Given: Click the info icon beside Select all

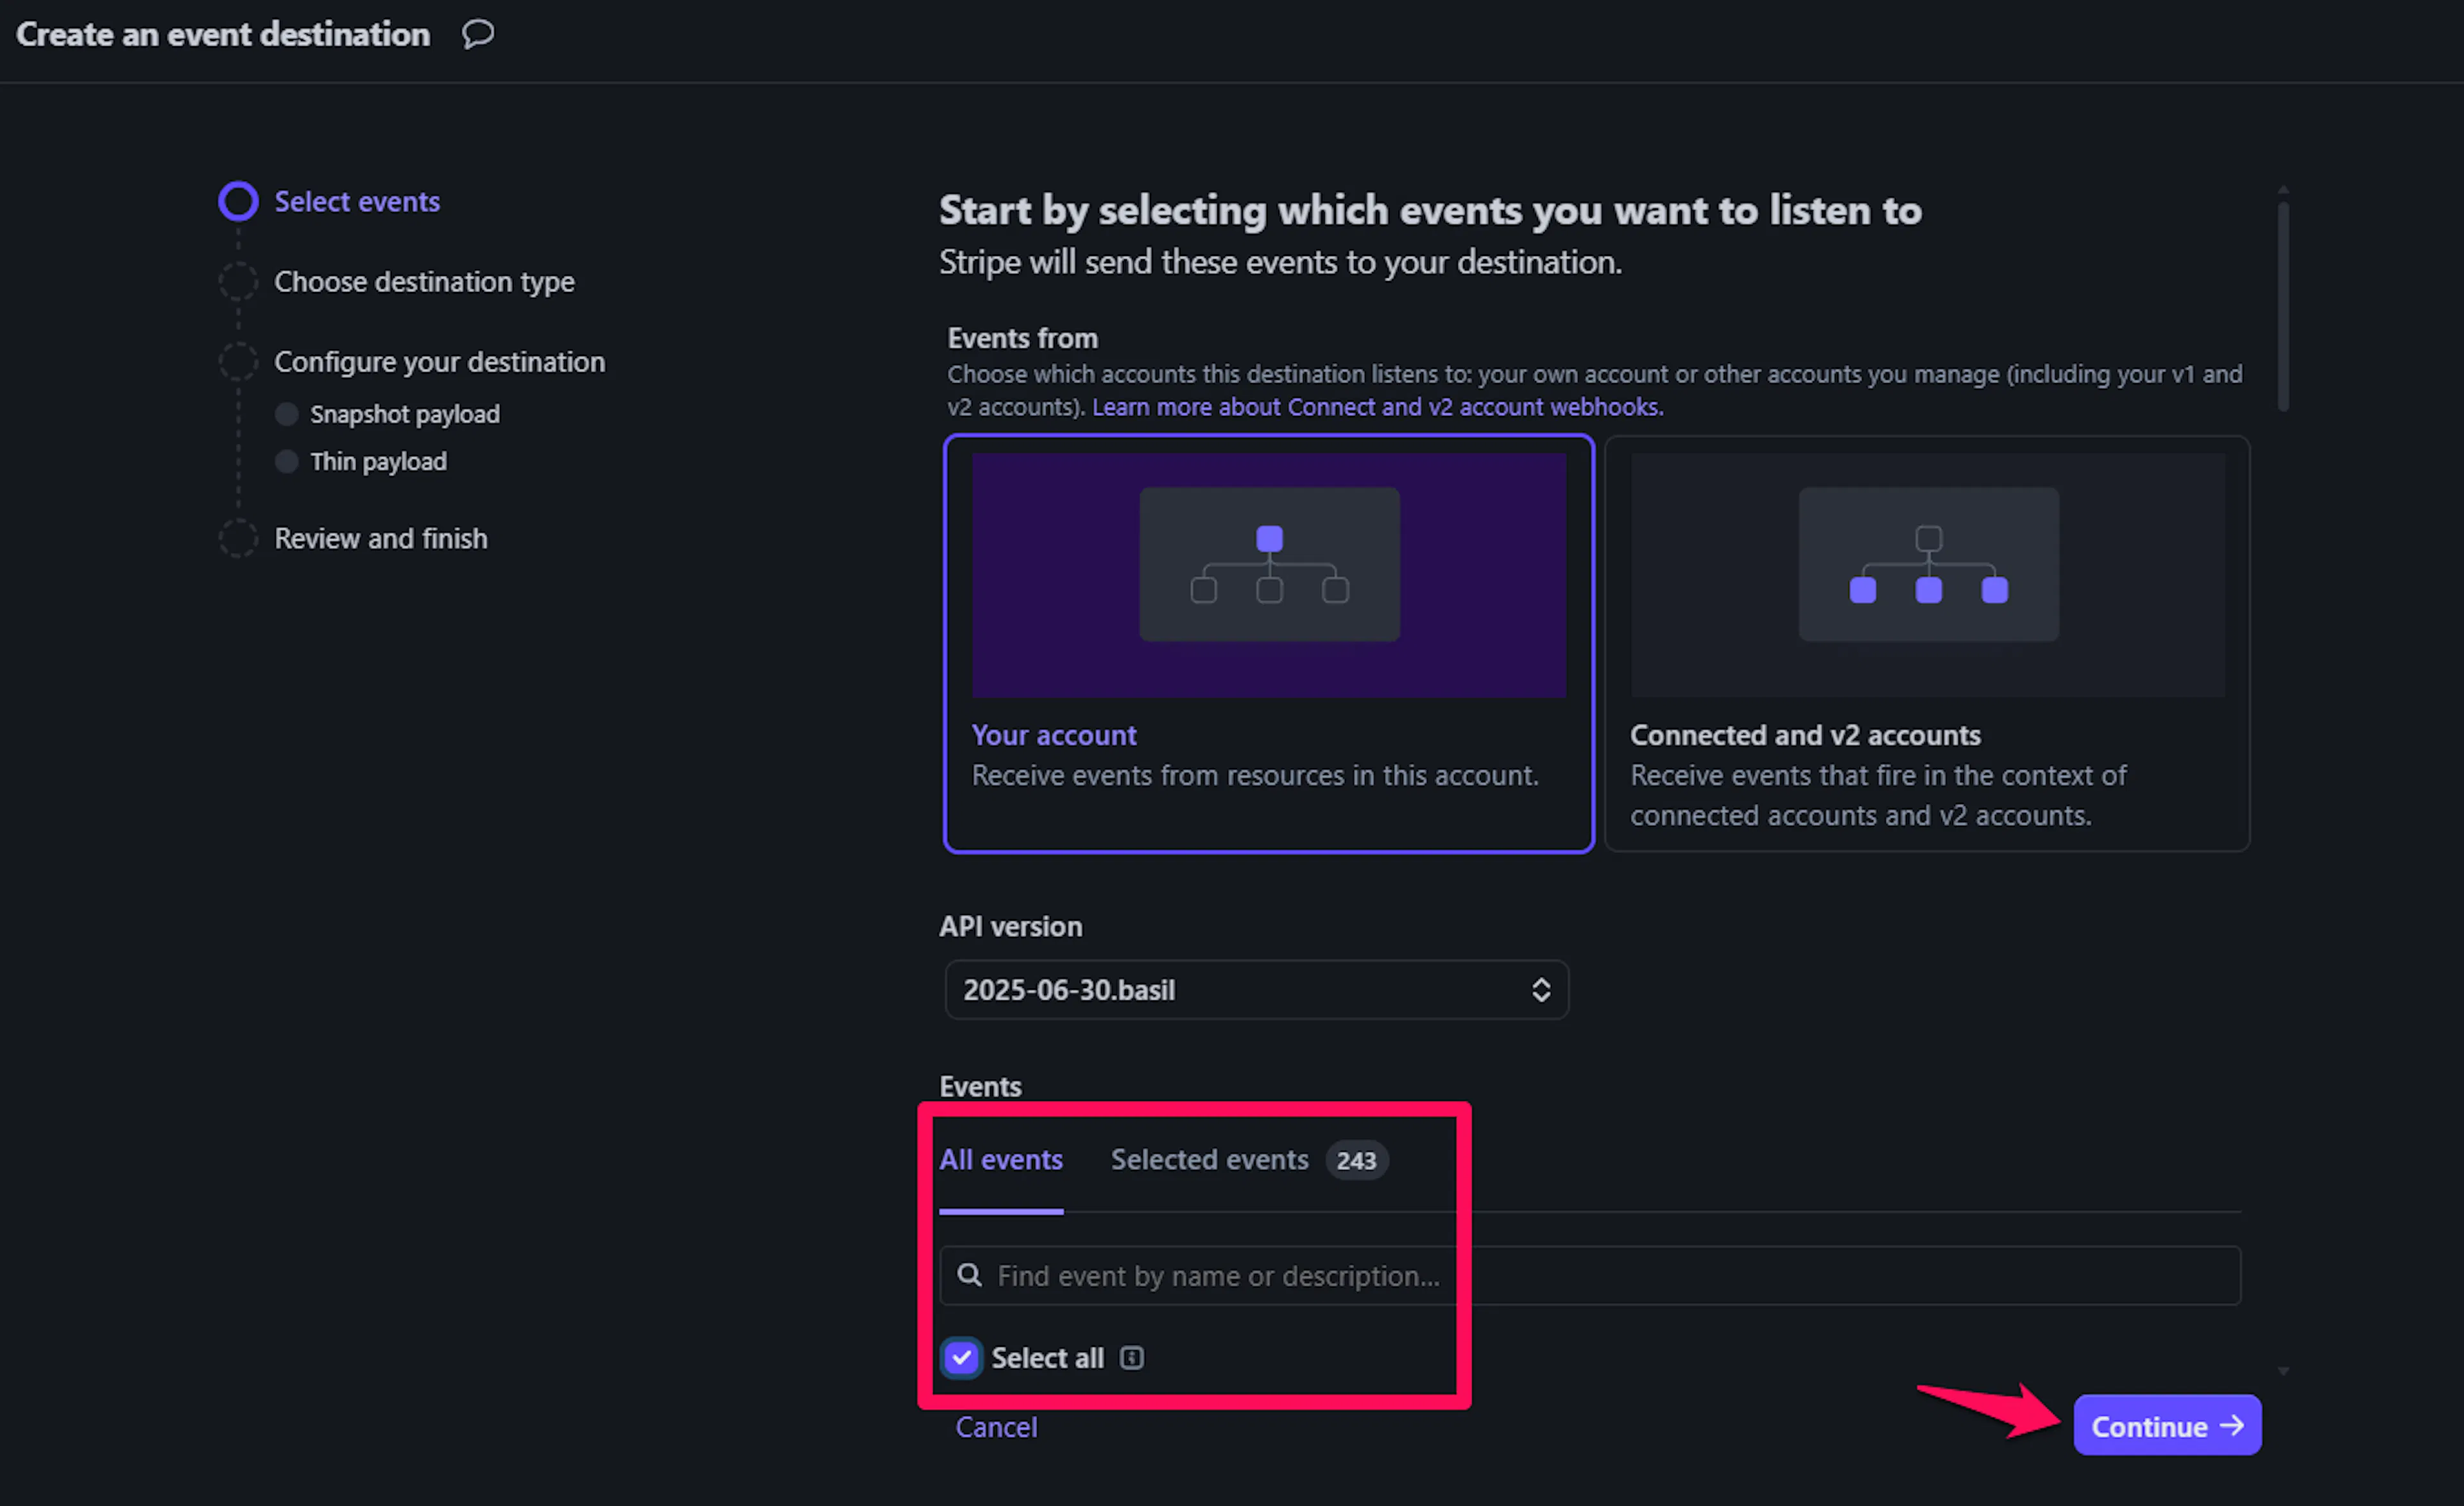Looking at the screenshot, I should tap(1131, 1357).
